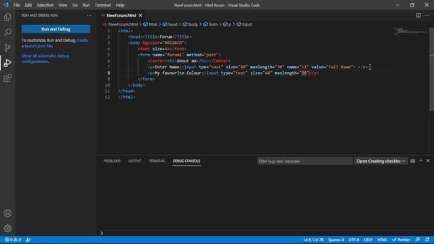Click the Ln 8, Col 78 status item

coord(313,240)
